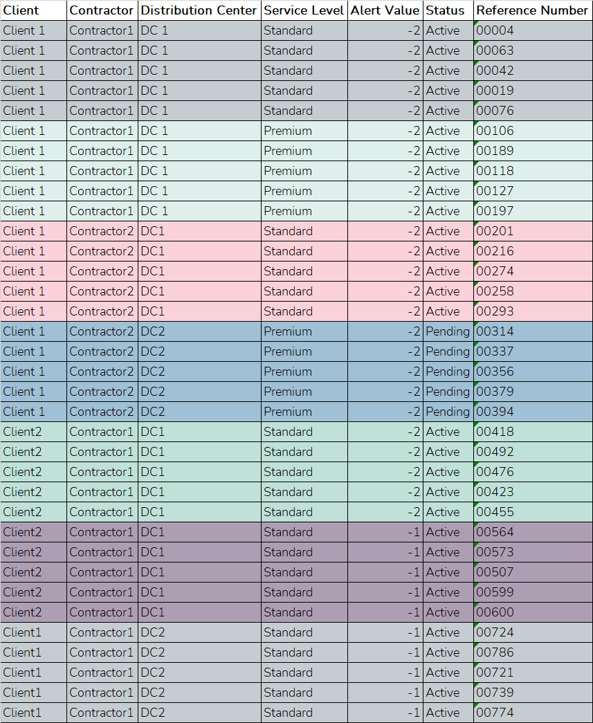Click green error triangle on cell 00063
The image size is (593, 723).
click(x=477, y=43)
